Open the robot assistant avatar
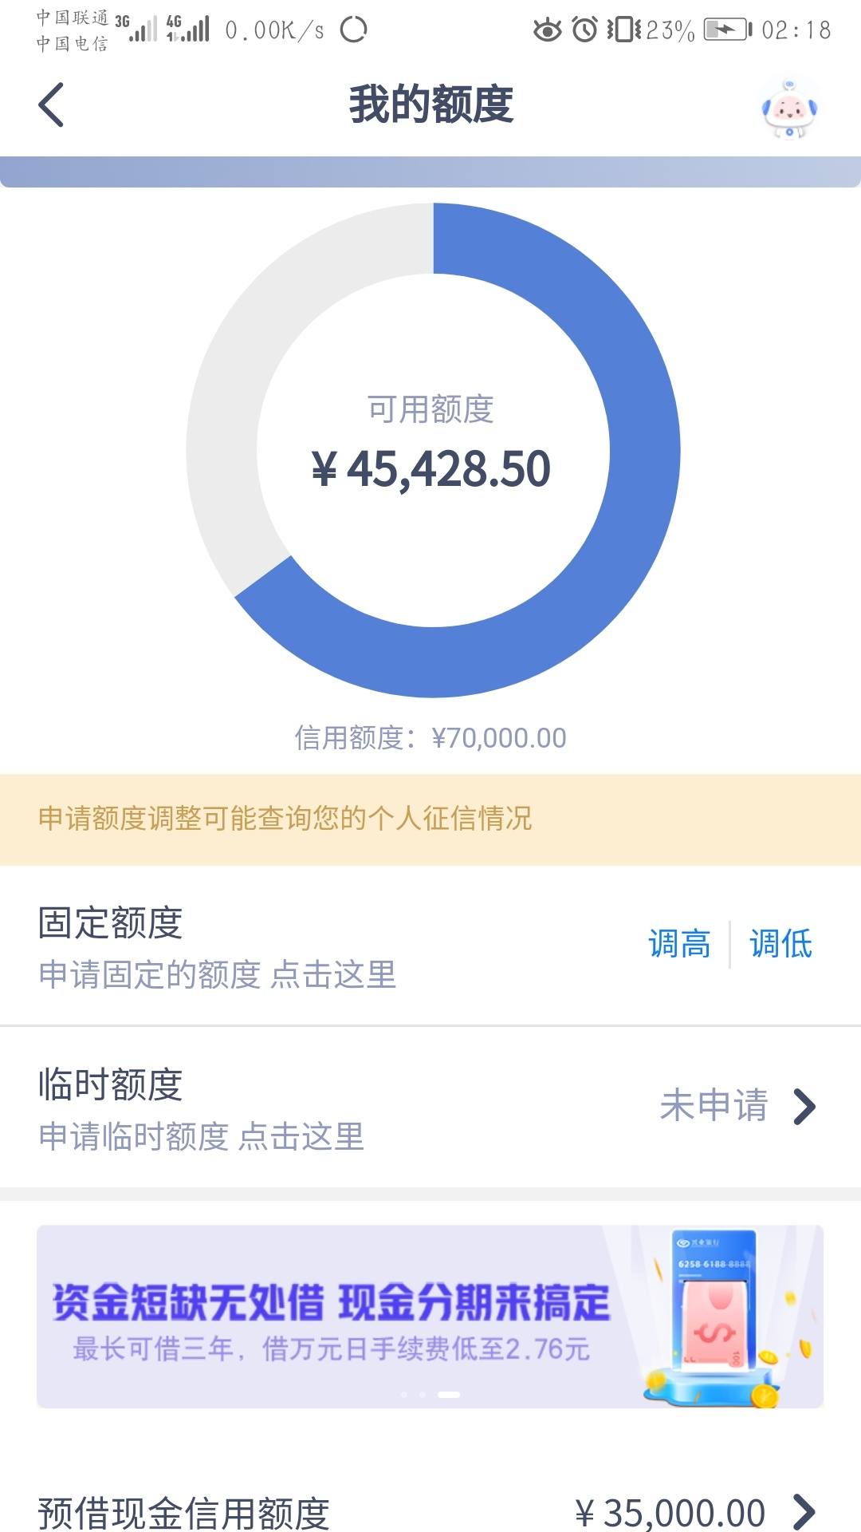This screenshot has height=1532, width=861. 788,109
